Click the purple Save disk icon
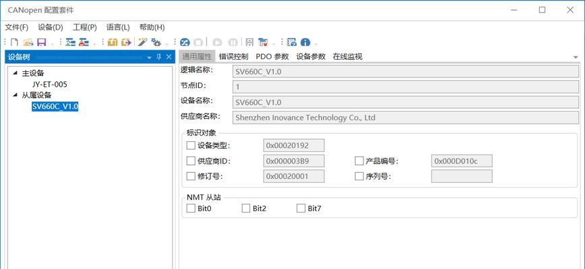 pos(41,42)
